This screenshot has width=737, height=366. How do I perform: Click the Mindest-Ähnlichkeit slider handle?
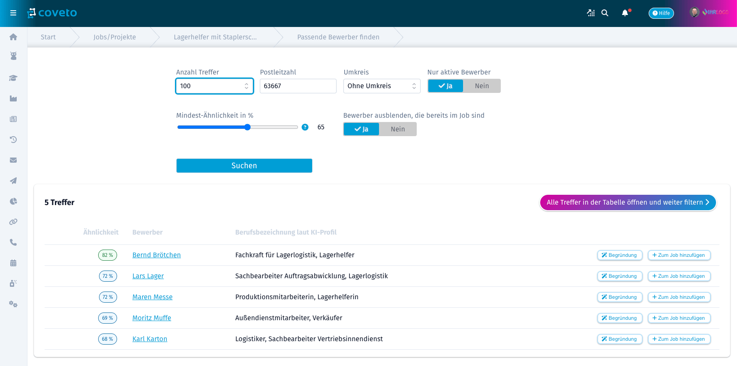[x=247, y=127]
